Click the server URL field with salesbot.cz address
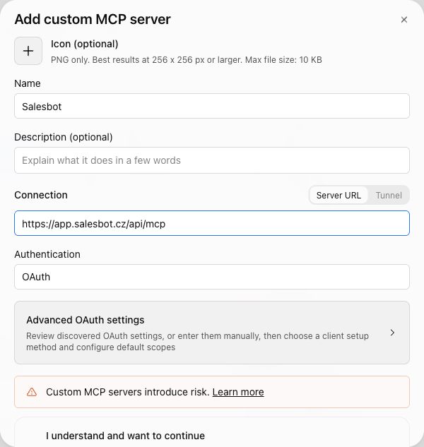 point(212,223)
